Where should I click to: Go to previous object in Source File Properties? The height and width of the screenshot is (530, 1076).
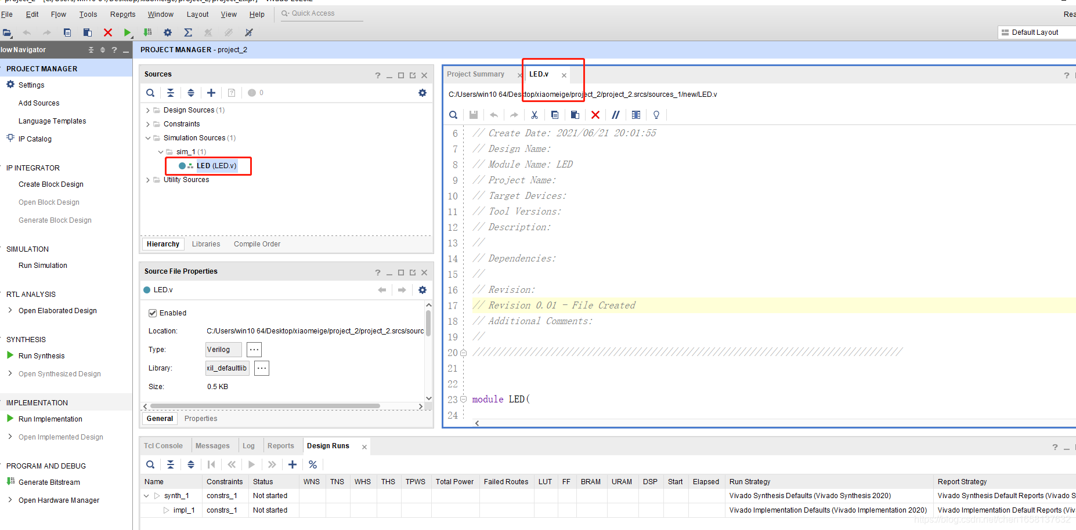click(382, 290)
